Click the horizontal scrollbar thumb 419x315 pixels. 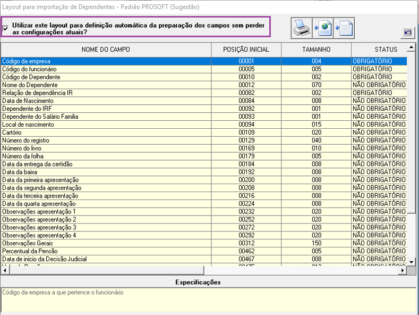tap(107, 270)
